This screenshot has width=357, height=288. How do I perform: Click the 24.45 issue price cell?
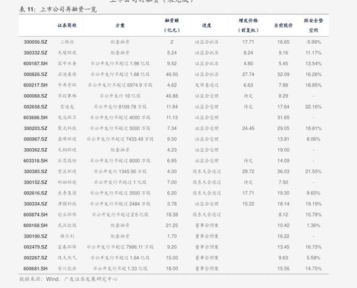tap(248, 128)
